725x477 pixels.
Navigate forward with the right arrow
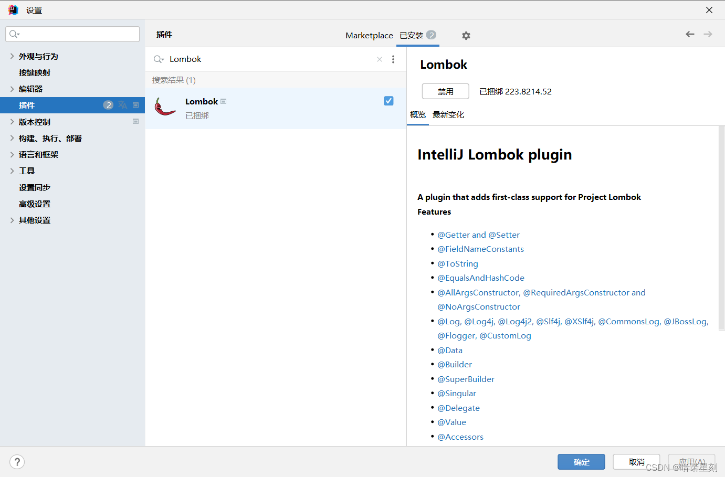pyautogui.click(x=708, y=34)
